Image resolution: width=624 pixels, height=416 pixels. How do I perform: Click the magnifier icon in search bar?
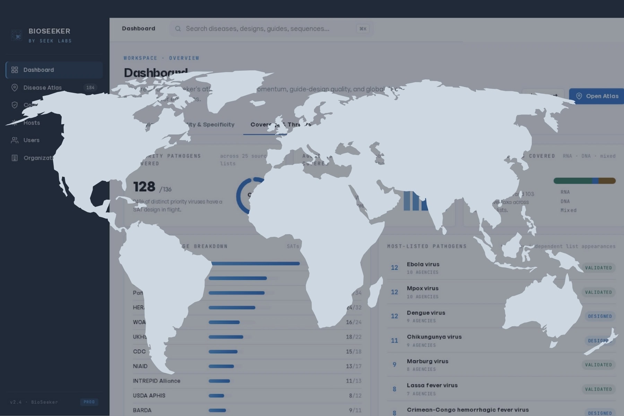[x=178, y=29]
